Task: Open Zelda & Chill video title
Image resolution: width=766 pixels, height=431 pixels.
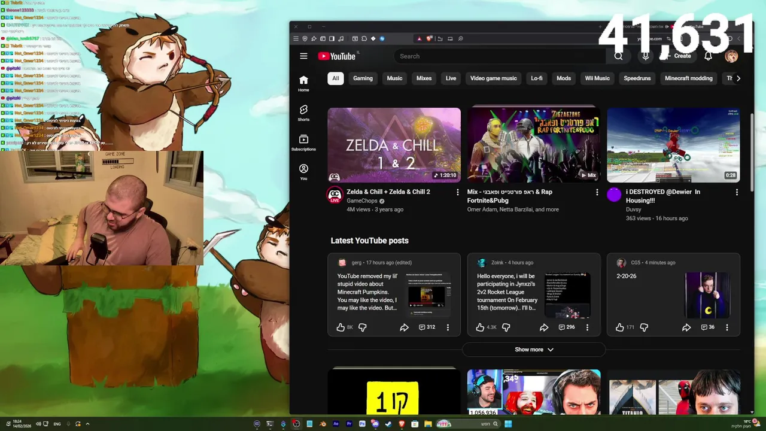Action: [388, 192]
